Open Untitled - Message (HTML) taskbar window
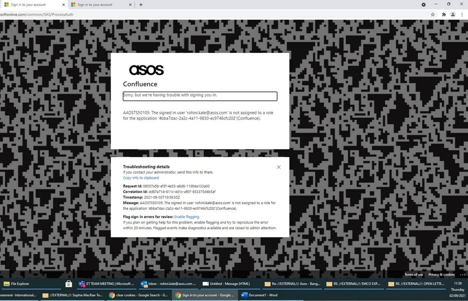 click(x=230, y=284)
